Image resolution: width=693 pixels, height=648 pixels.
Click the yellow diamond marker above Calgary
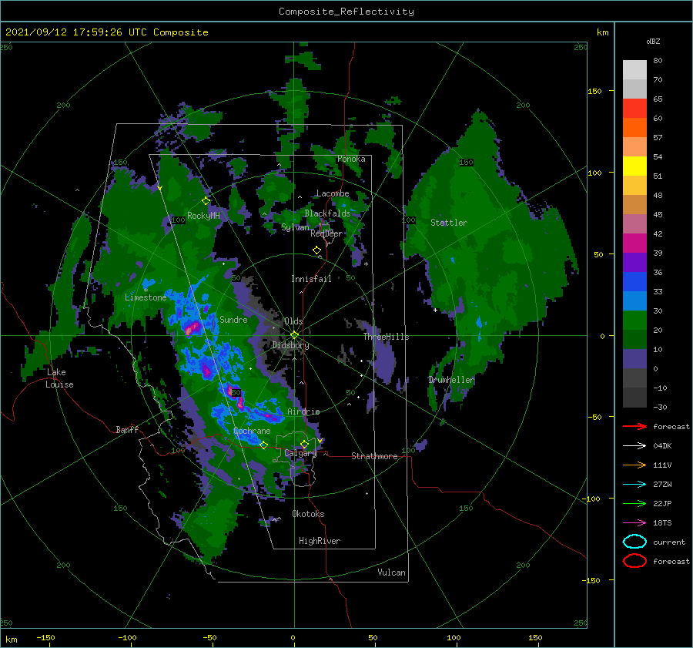pos(304,444)
